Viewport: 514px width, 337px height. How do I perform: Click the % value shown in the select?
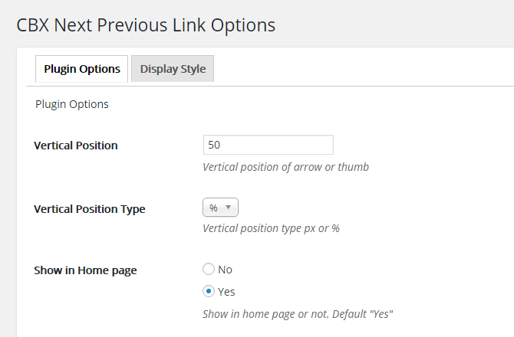click(213, 208)
